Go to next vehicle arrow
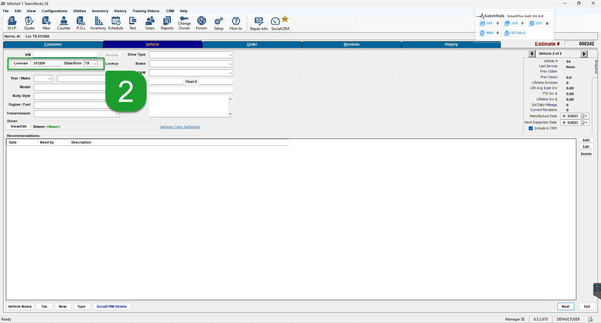Image resolution: width=601 pixels, height=323 pixels. pyautogui.click(x=584, y=54)
